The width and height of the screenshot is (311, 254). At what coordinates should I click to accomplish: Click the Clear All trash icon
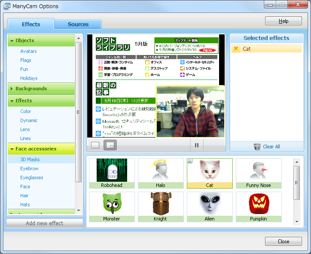(257, 147)
